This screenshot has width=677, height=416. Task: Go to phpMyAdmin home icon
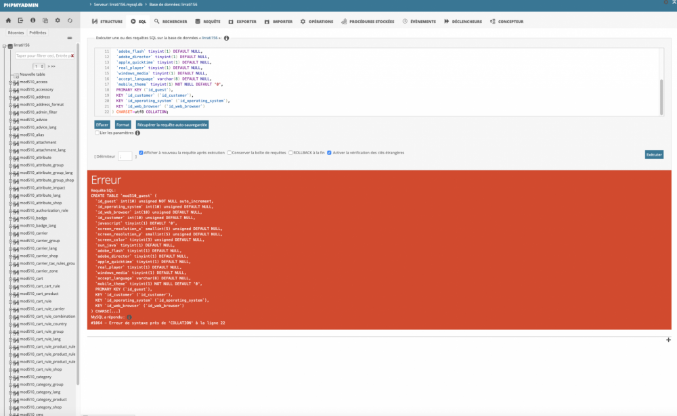coord(8,20)
